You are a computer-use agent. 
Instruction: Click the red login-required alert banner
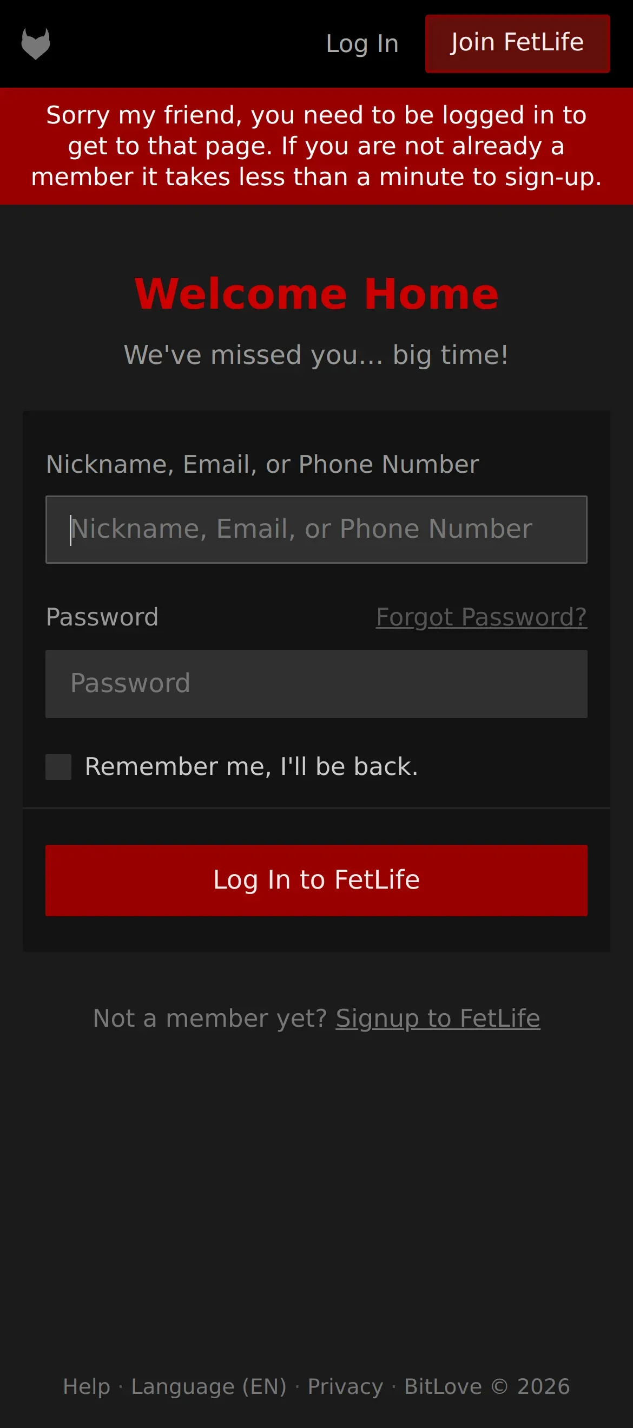pos(316,146)
